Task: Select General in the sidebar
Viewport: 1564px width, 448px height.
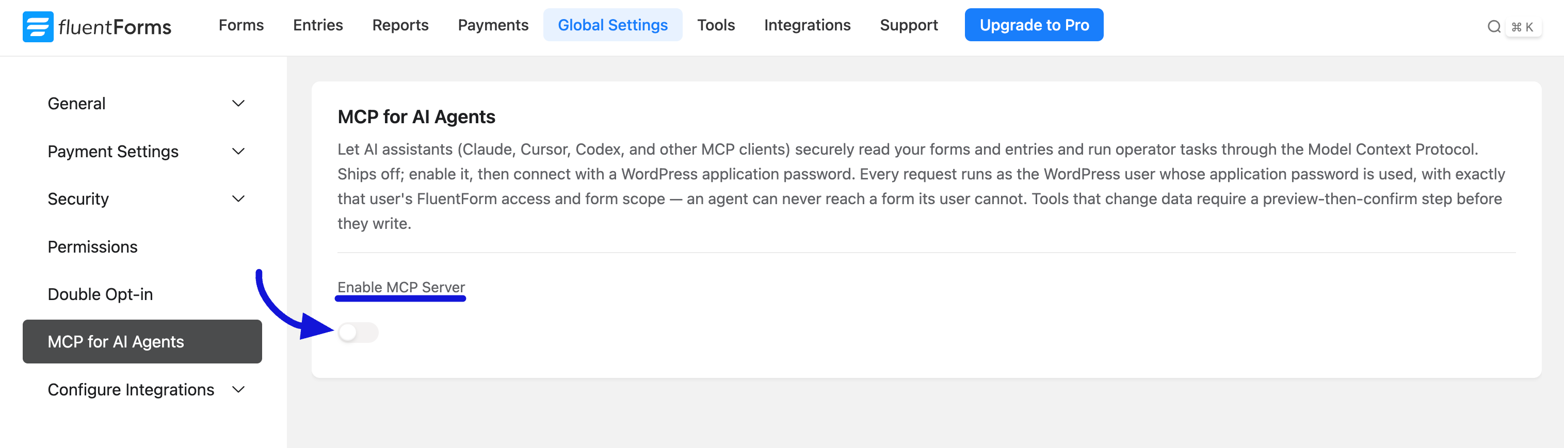Action: (x=142, y=104)
